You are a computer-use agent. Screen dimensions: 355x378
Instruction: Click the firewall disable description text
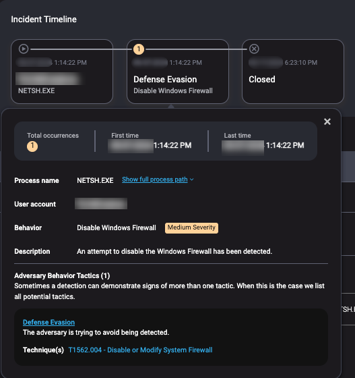point(174,251)
